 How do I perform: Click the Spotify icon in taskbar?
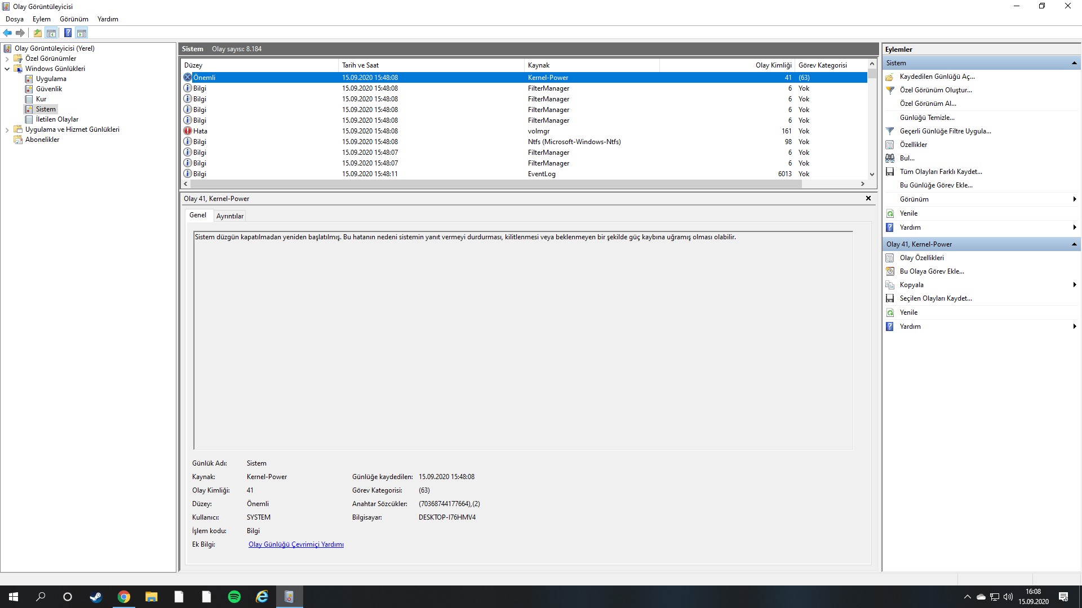pyautogui.click(x=234, y=597)
